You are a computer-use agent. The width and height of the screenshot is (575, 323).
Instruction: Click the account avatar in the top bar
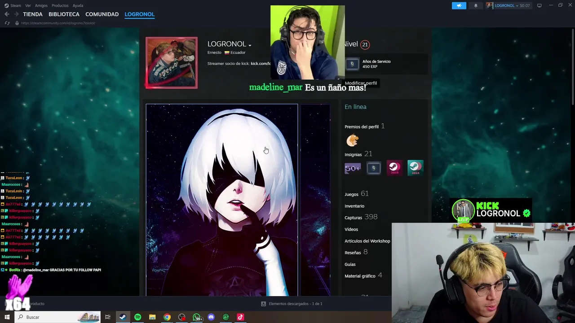pyautogui.click(x=490, y=5)
